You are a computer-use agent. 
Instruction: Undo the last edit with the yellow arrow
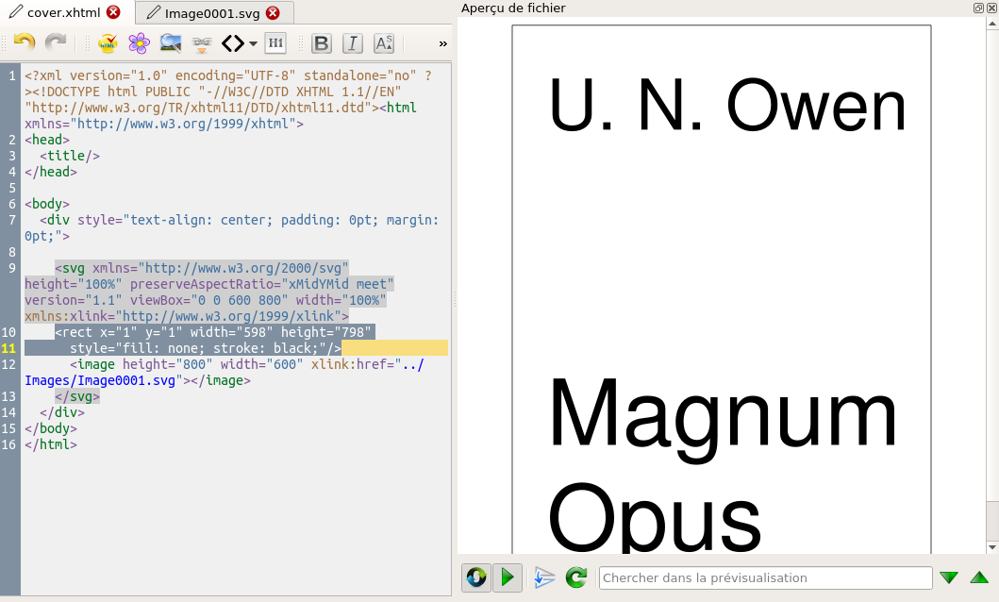coord(25,42)
